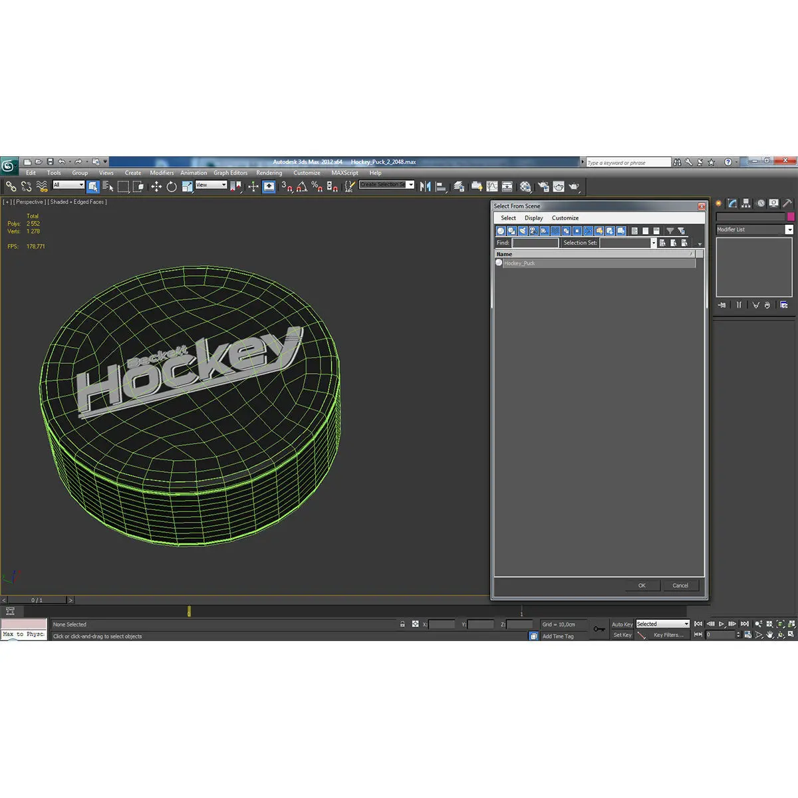Click the Shaded + Edged Faces viewport label
This screenshot has width=798, height=798.
pyautogui.click(x=78, y=202)
